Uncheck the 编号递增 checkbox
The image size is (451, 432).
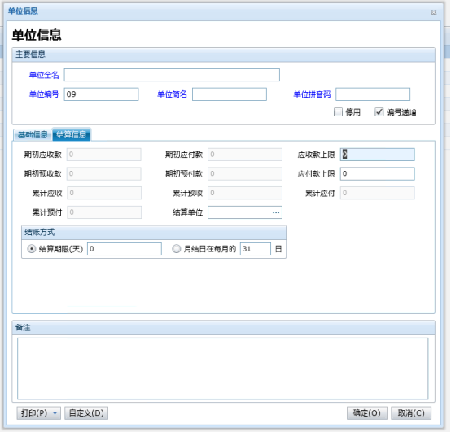click(x=379, y=111)
